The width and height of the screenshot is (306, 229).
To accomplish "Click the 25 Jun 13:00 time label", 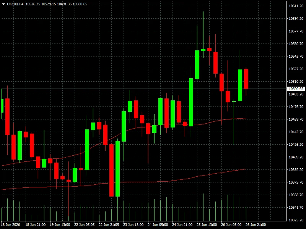I will [207, 225].
